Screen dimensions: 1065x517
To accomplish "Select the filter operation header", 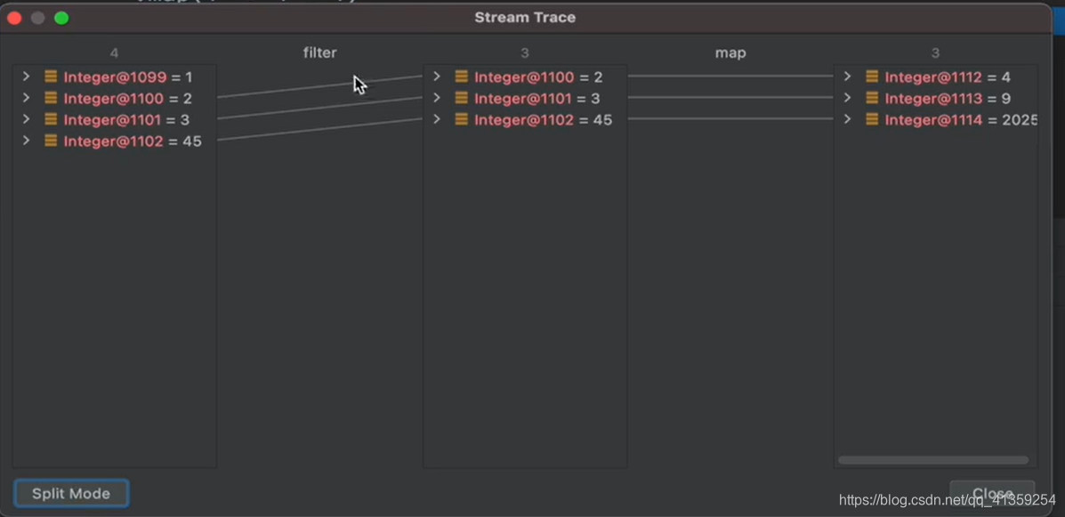I will 320,53.
